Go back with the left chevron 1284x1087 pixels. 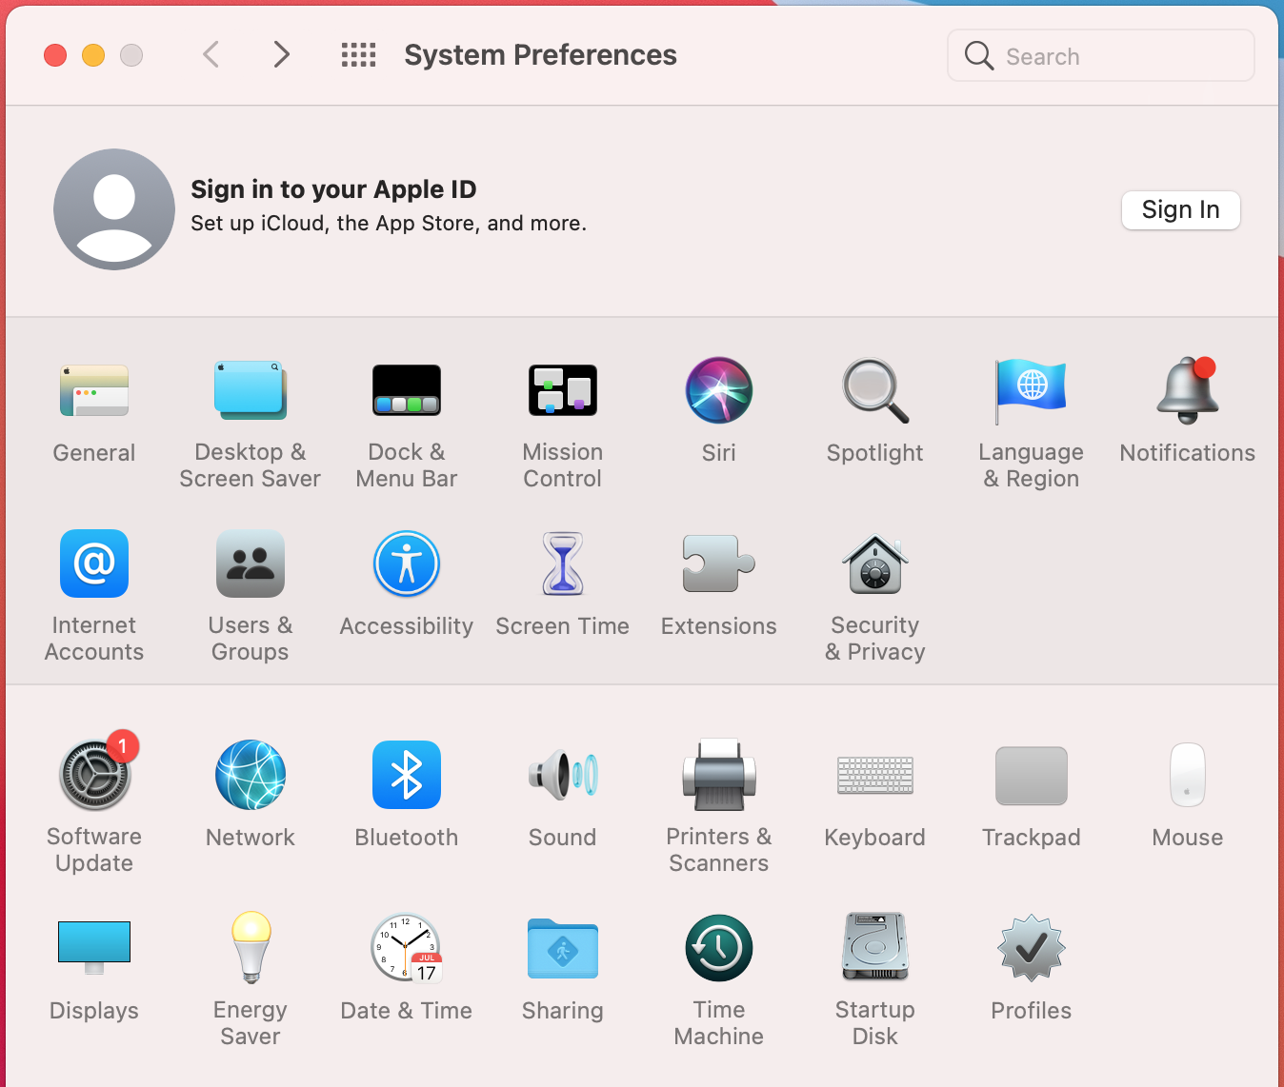point(211,55)
